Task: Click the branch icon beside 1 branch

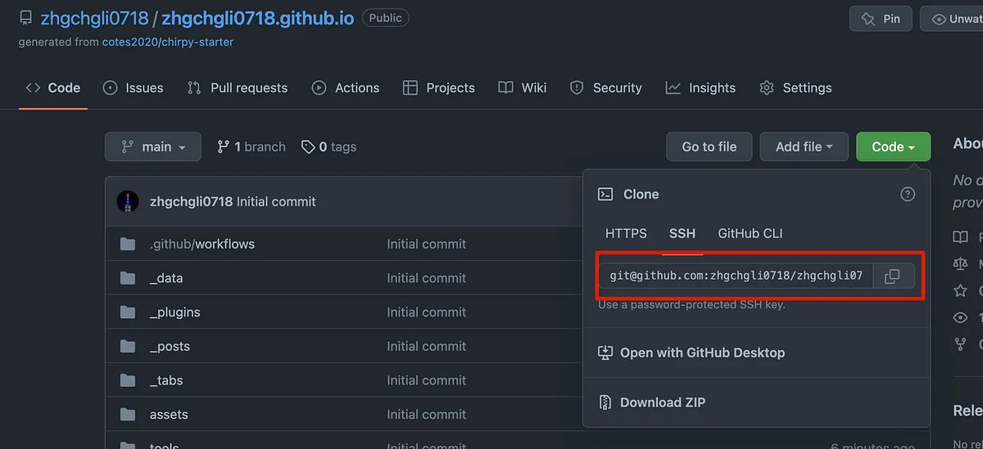Action: click(223, 147)
